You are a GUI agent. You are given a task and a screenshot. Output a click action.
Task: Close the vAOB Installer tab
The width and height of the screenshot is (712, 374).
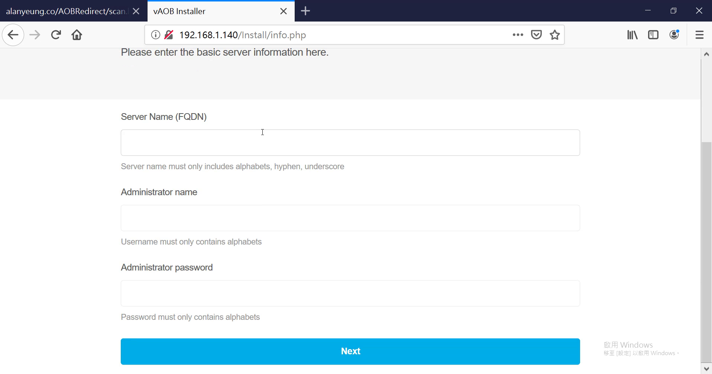(284, 11)
